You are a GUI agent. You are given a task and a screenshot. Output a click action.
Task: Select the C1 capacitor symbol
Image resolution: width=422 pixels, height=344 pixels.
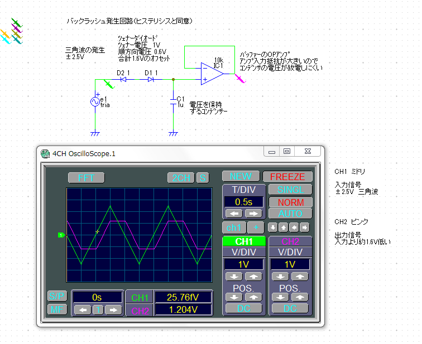tap(173, 102)
